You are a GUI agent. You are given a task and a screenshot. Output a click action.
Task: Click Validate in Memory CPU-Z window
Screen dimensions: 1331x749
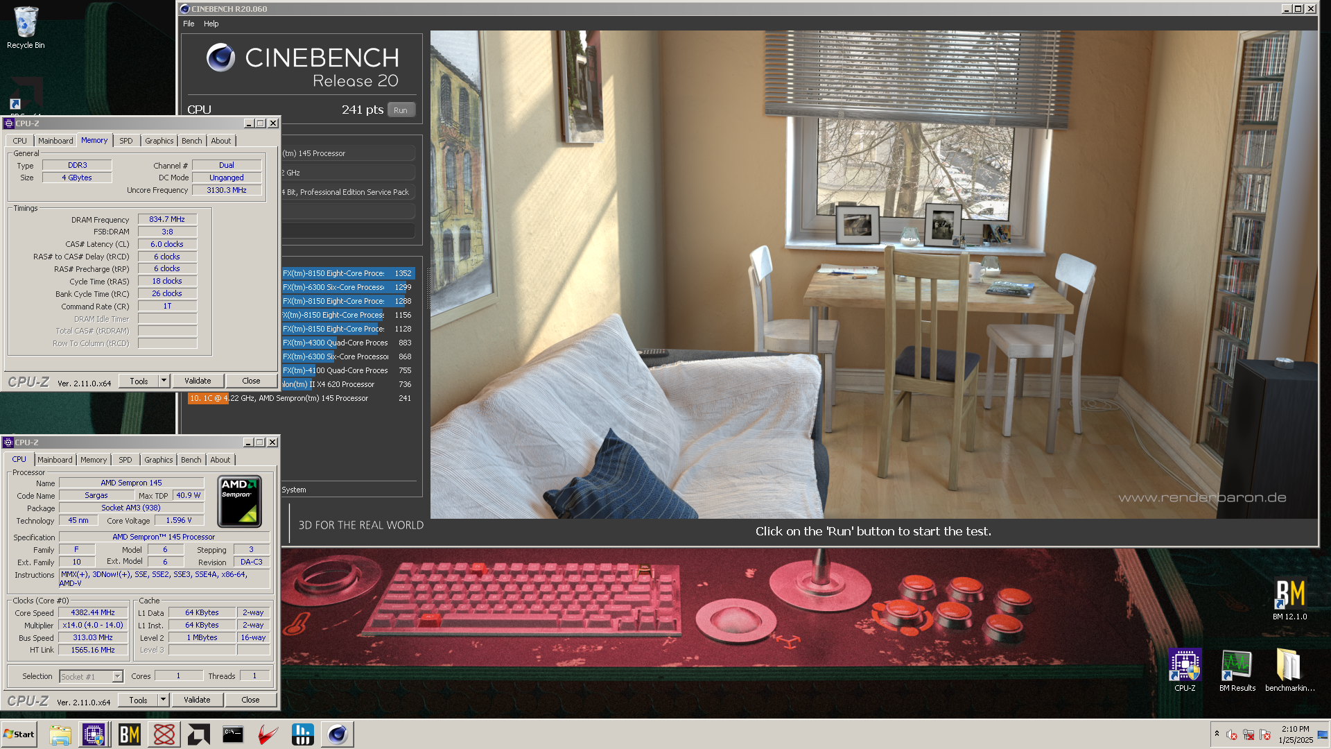[198, 381]
